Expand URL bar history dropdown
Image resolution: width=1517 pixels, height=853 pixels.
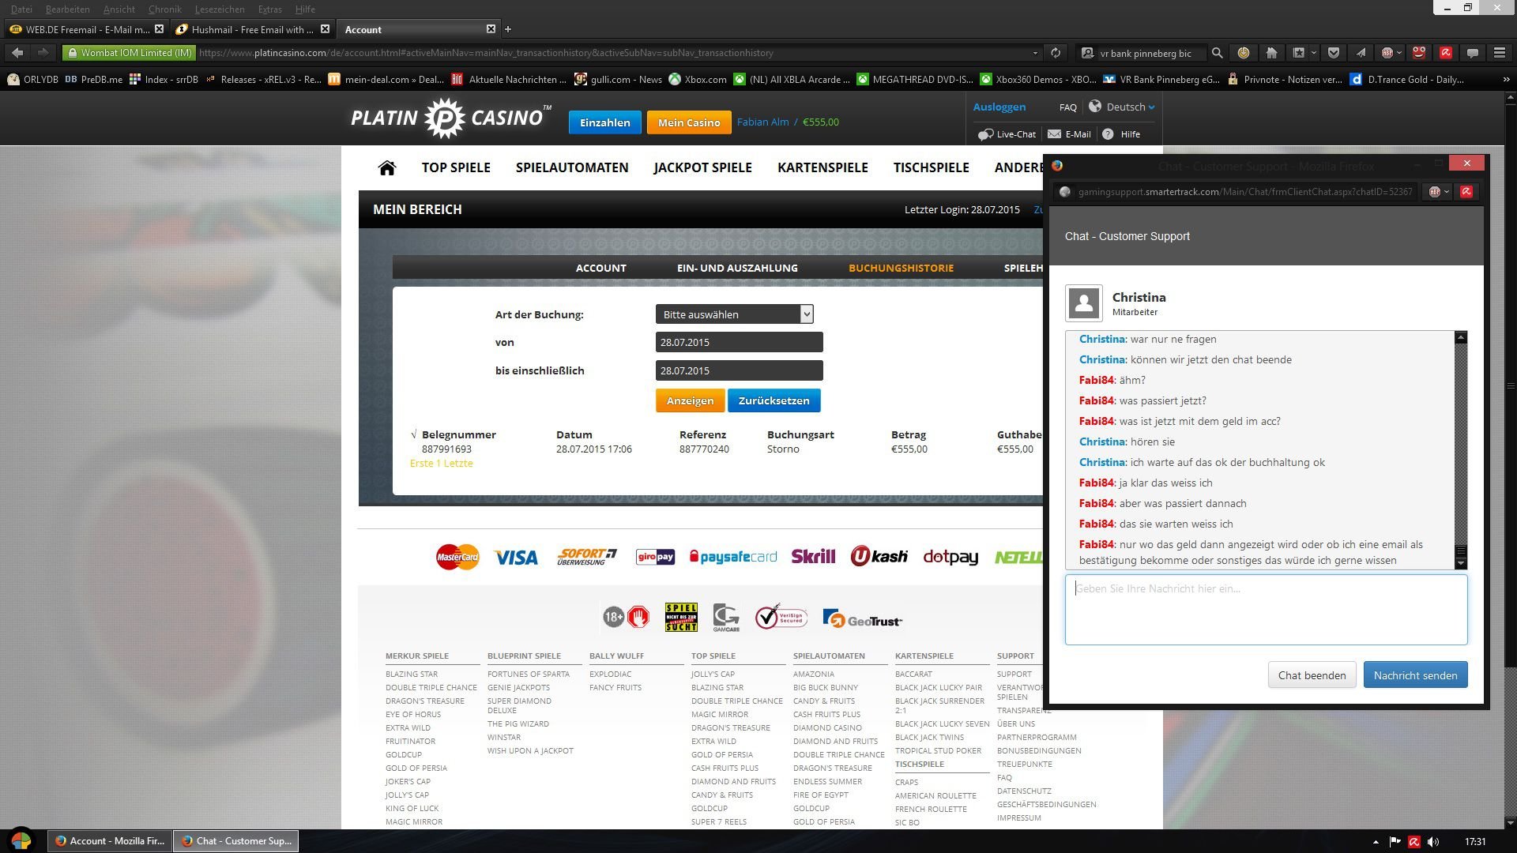tap(1035, 53)
